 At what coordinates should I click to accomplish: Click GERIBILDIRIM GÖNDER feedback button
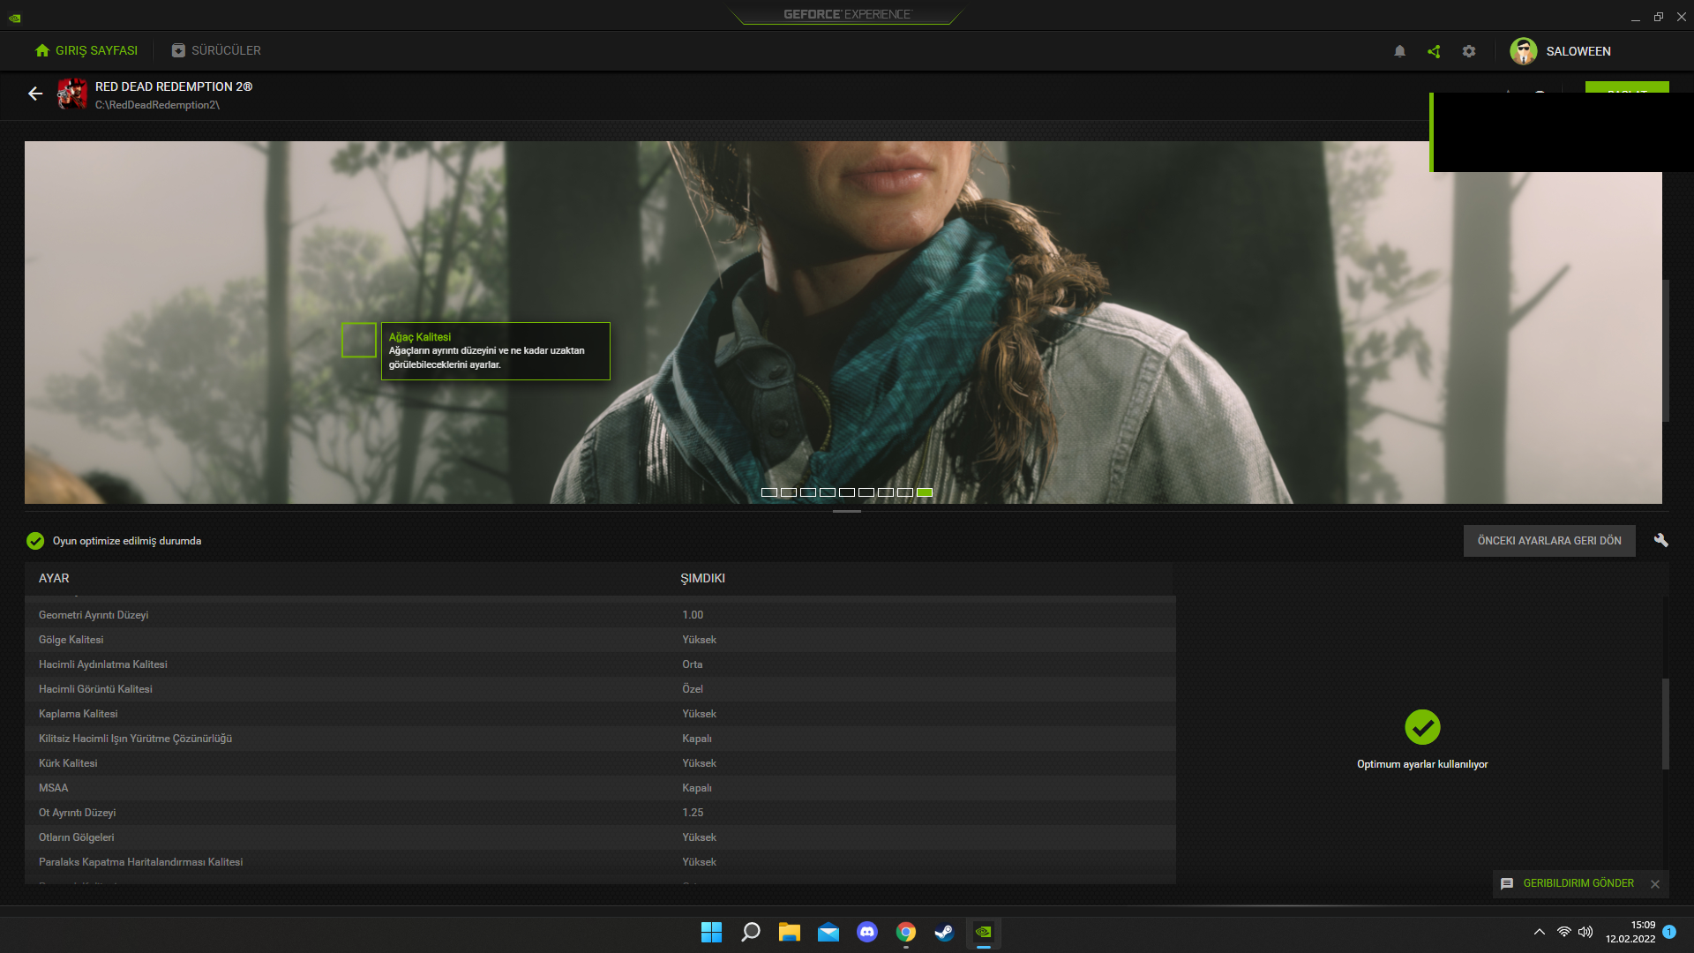(x=1568, y=883)
